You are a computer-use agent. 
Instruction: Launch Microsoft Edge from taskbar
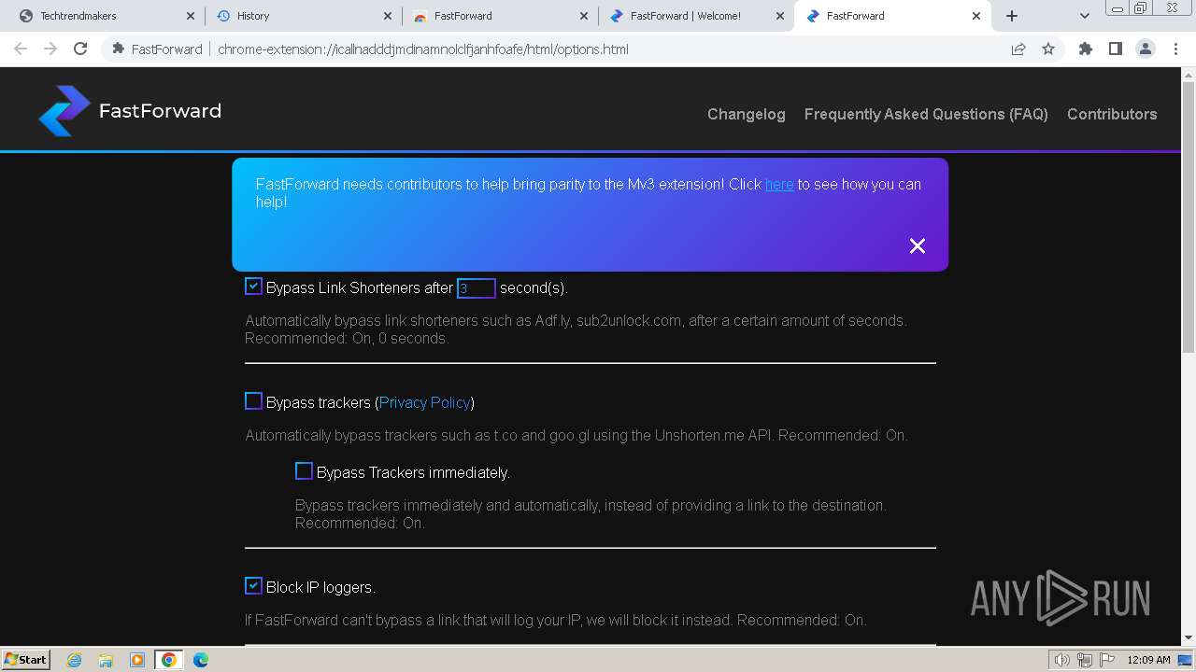[x=201, y=660]
